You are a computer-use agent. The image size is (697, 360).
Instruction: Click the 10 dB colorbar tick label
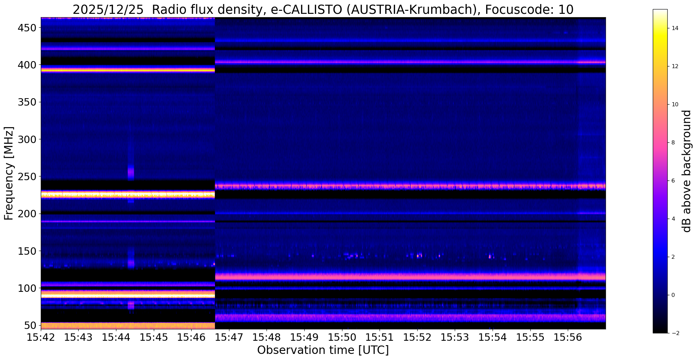675,105
